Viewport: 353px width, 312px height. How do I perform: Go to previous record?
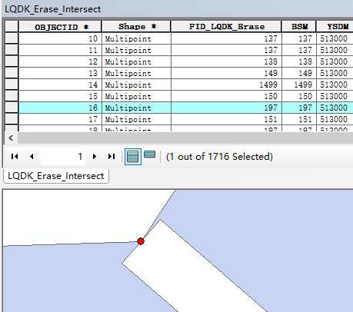coord(32,156)
